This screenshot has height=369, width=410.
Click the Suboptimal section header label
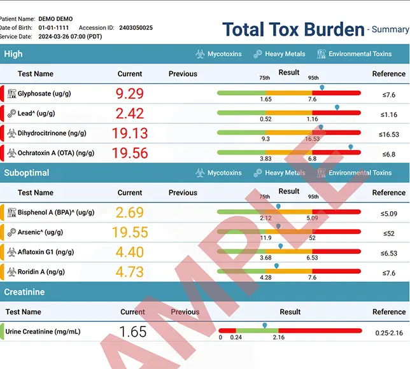click(27, 172)
